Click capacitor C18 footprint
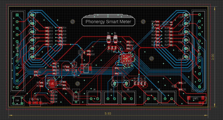The height and width of the screenshot is (120, 223). click(186, 15)
